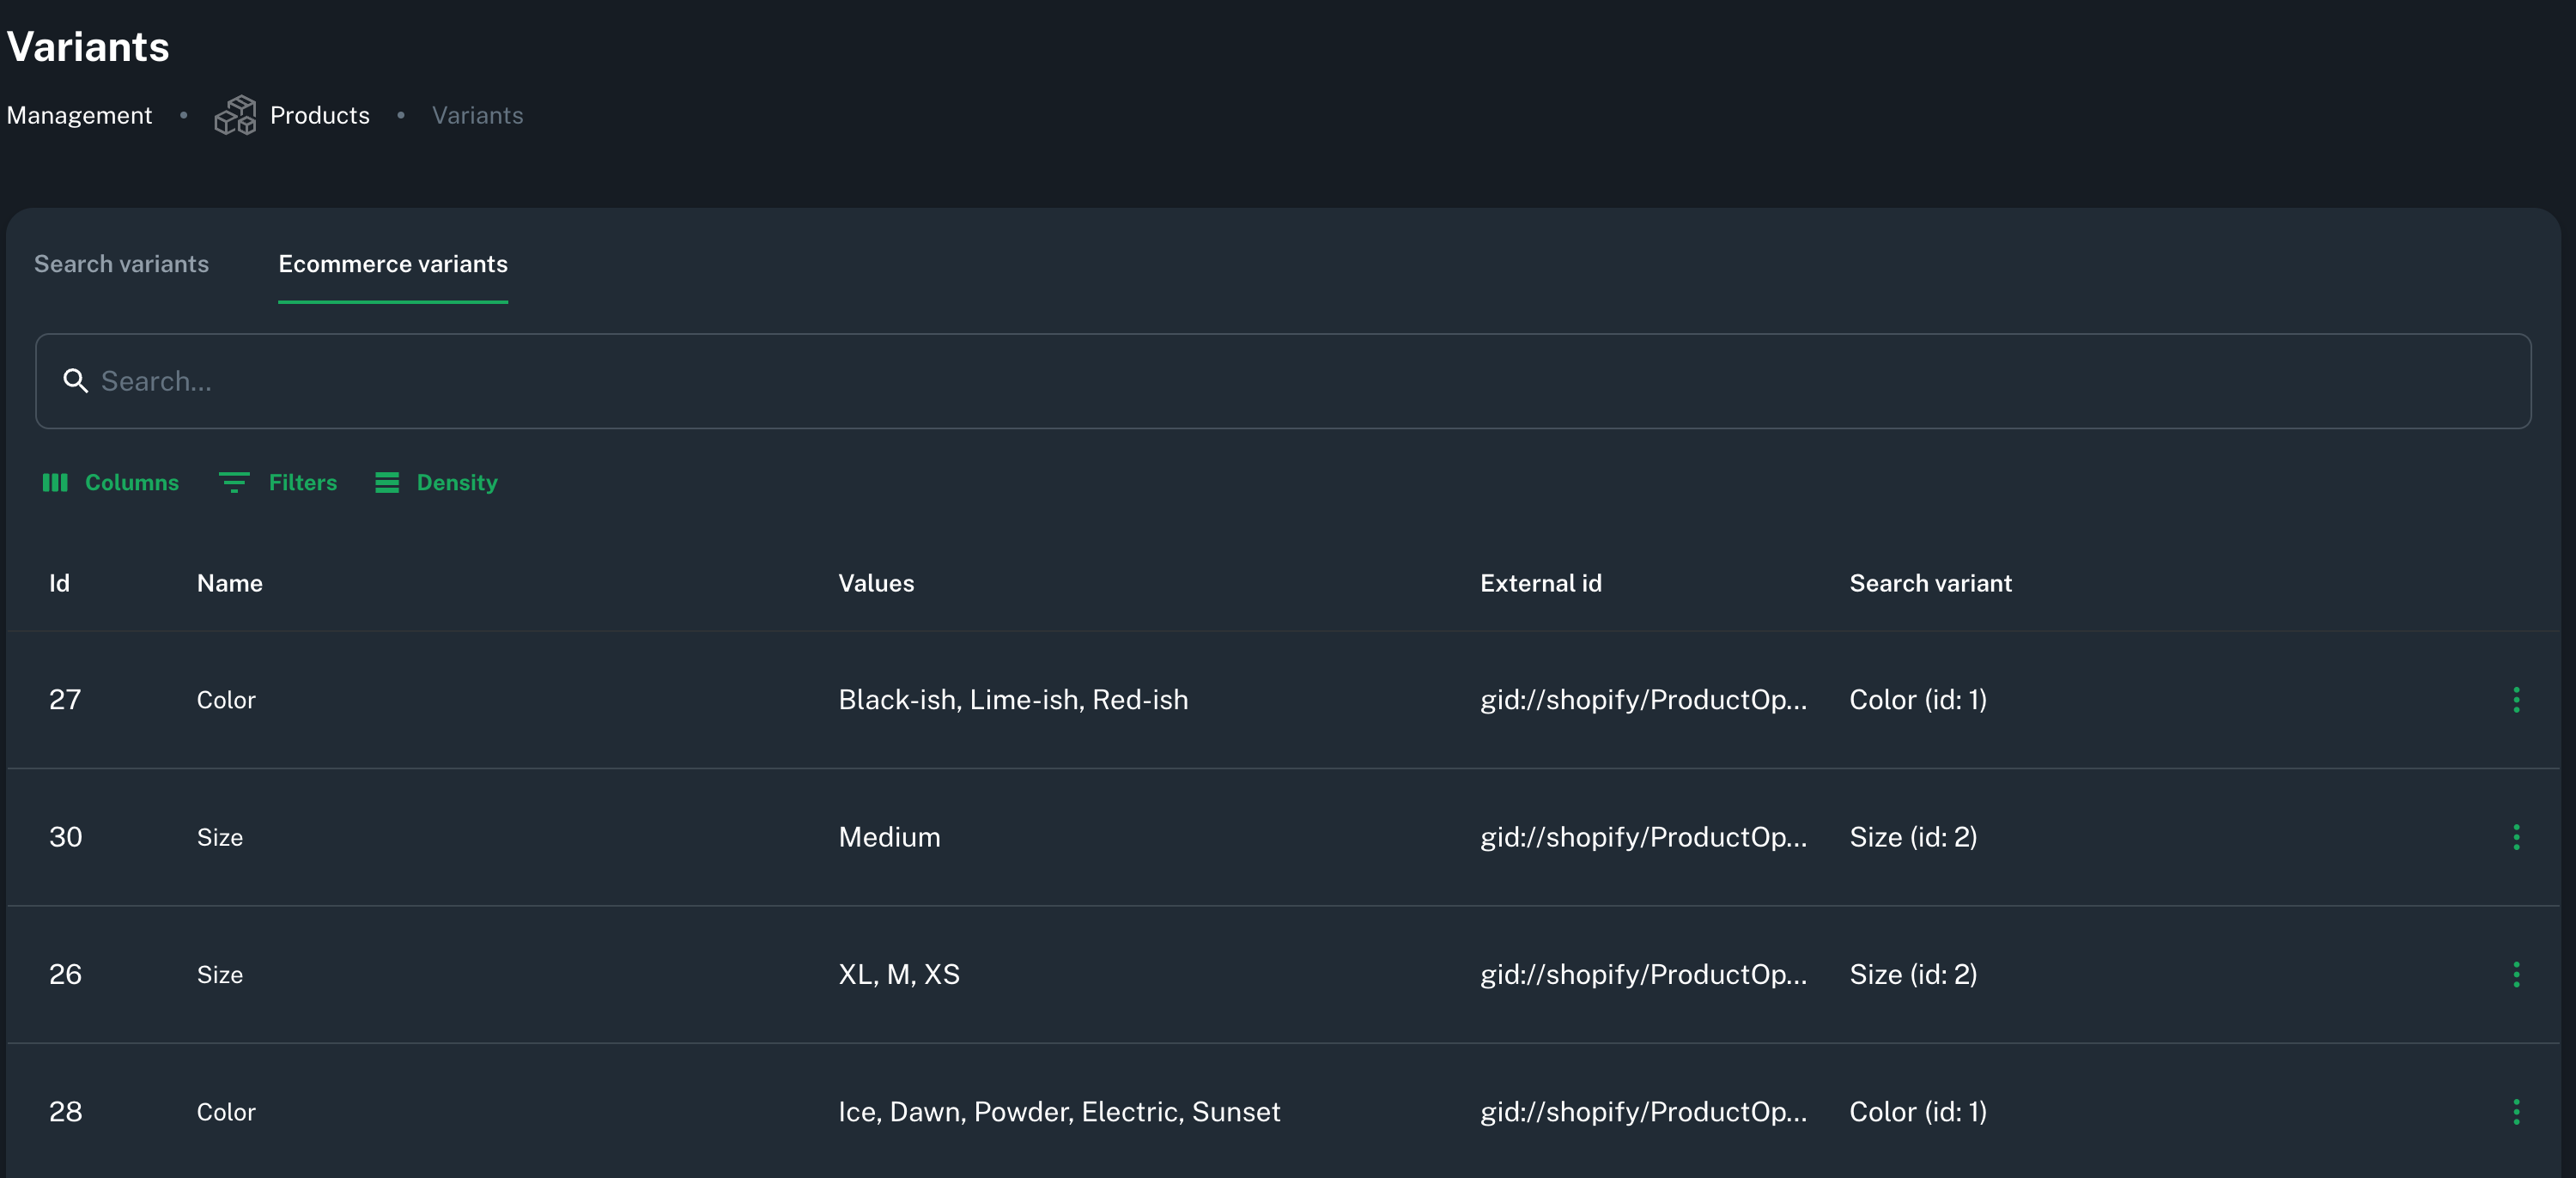Screen dimensions: 2576x1178
Task: Change table Density setting
Action: tap(436, 483)
